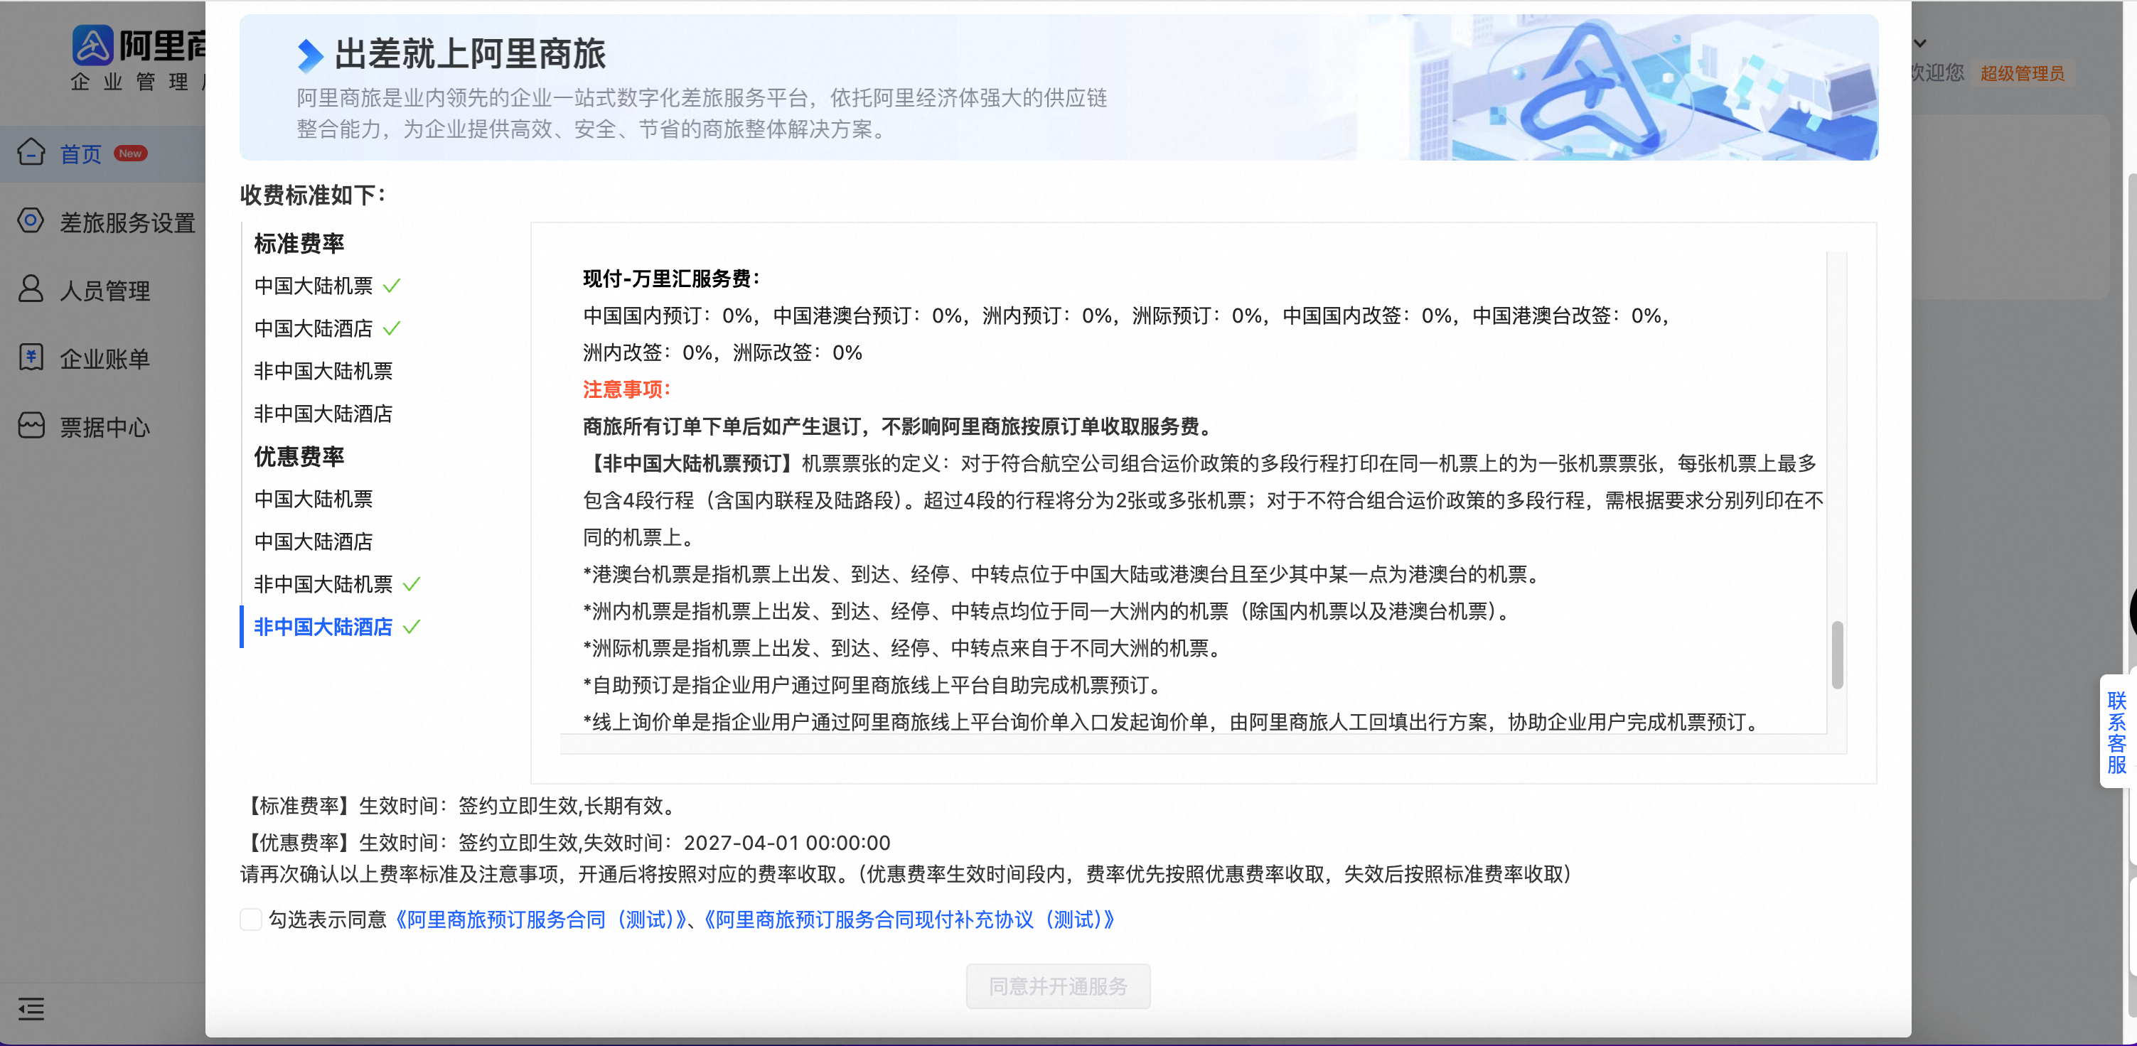The width and height of the screenshot is (2137, 1046).
Task: Open 非中国大陆机票 under 优惠费率
Action: click(323, 585)
